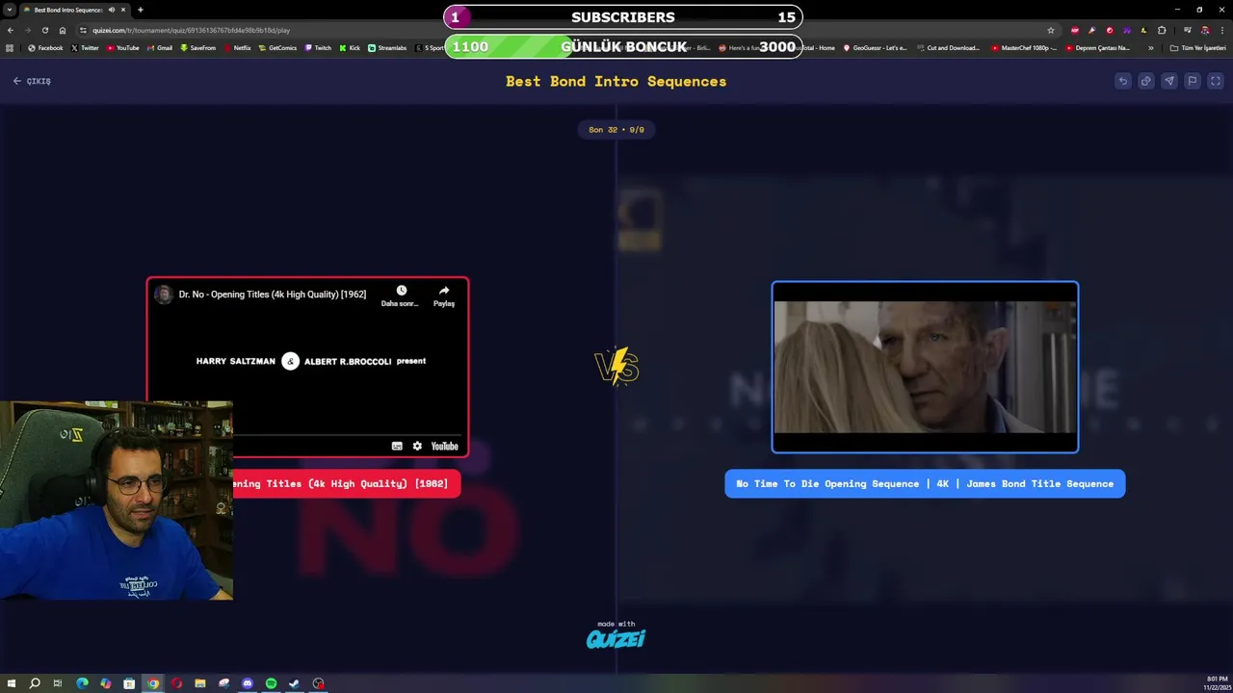Open the Kick bookmark
This screenshot has height=693, width=1233.
pos(349,47)
